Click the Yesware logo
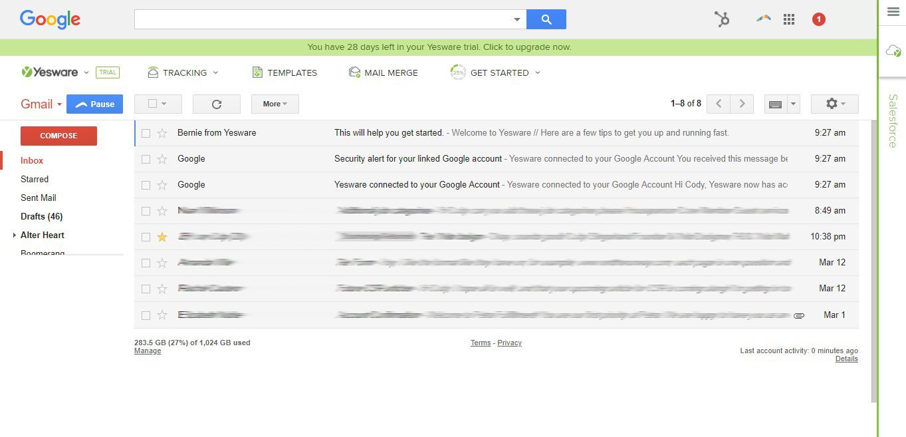Image resolution: width=906 pixels, height=437 pixels. pos(50,73)
